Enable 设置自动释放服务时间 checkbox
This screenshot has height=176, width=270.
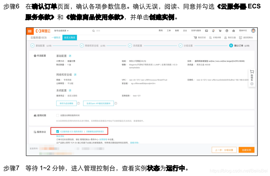click(x=57, y=115)
